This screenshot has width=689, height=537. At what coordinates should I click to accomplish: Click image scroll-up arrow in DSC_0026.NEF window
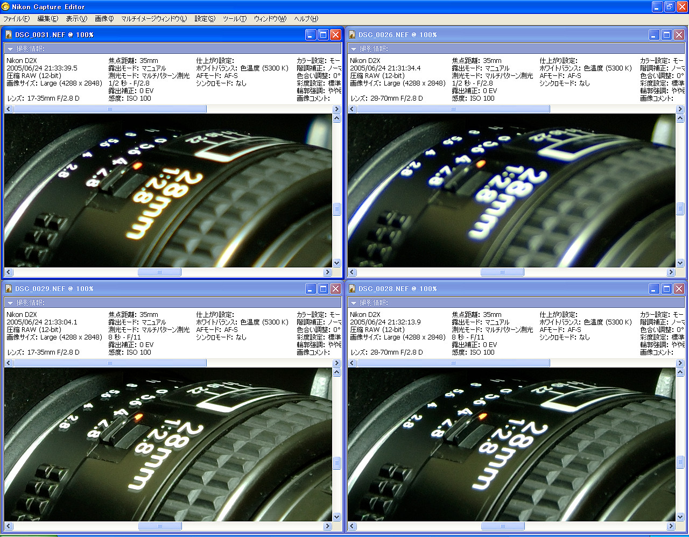[x=680, y=118]
